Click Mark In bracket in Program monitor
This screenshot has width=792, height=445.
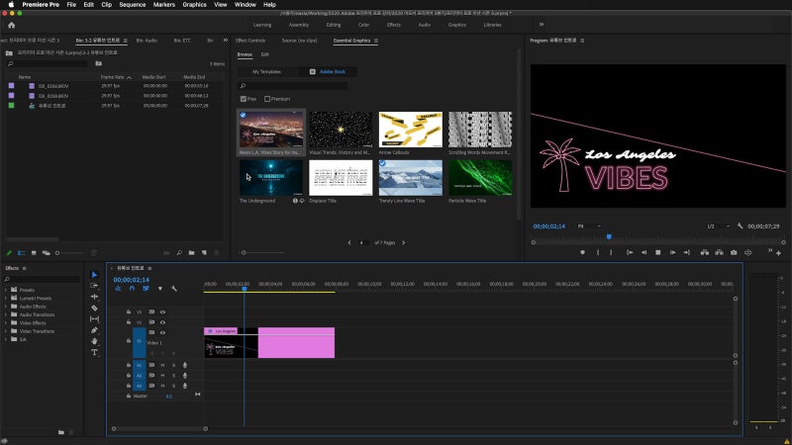598,252
